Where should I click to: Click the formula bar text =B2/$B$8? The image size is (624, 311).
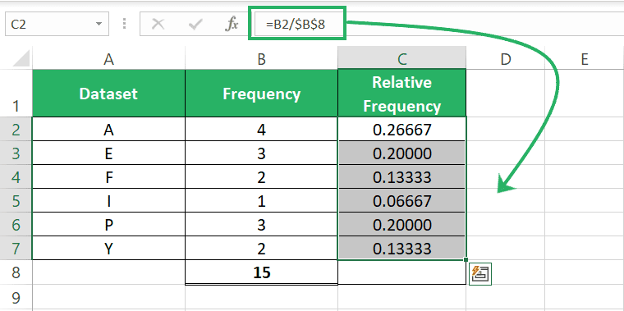coord(296,25)
